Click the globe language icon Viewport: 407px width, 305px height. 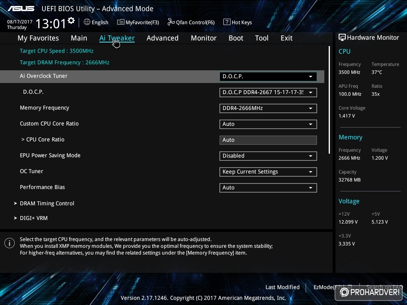click(87, 22)
